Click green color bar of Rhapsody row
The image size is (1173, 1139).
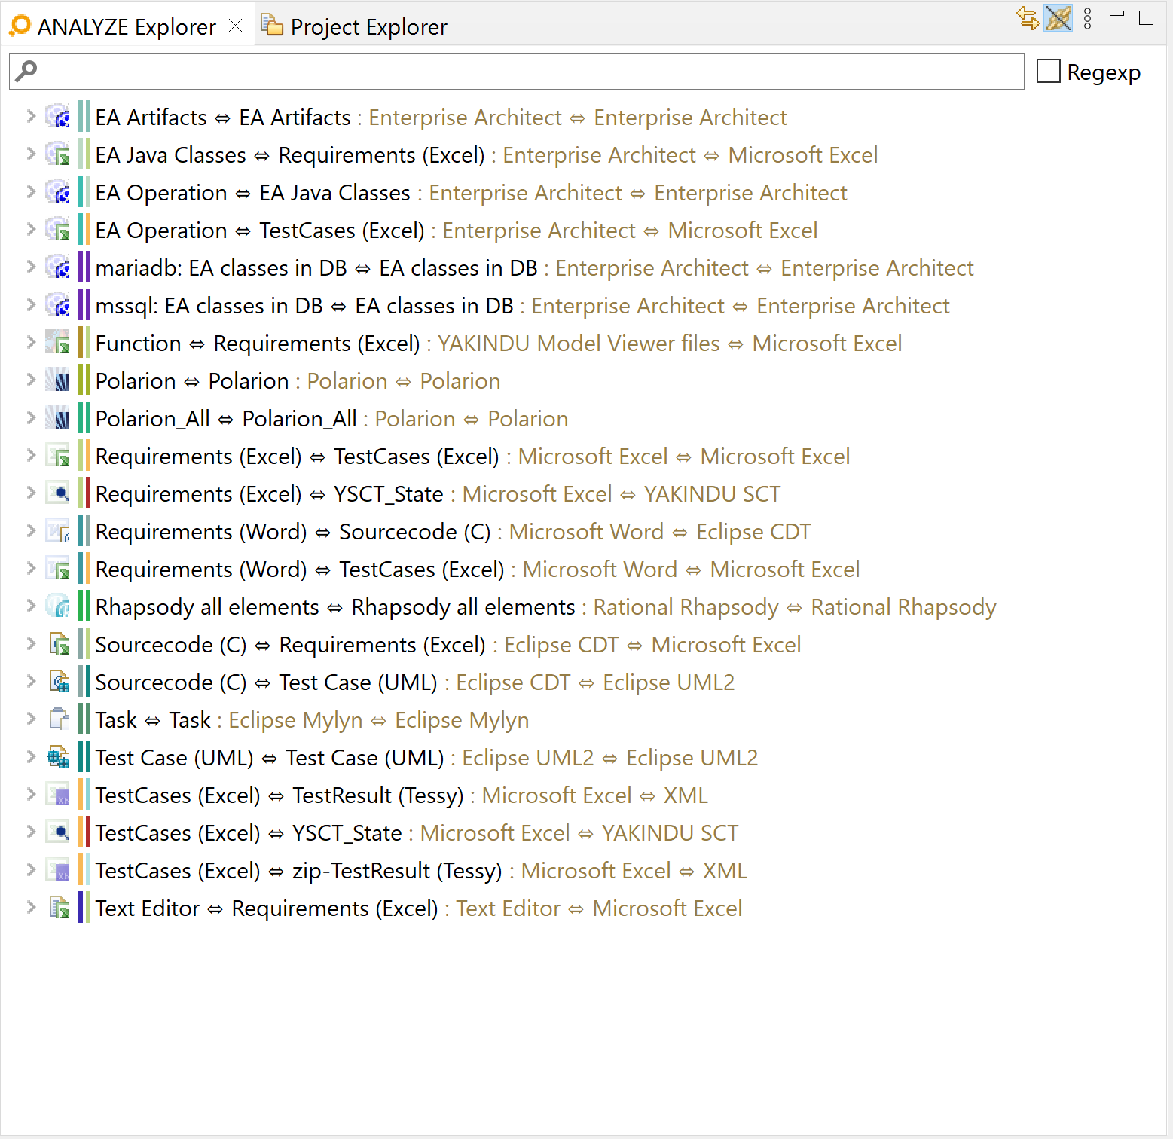click(84, 606)
